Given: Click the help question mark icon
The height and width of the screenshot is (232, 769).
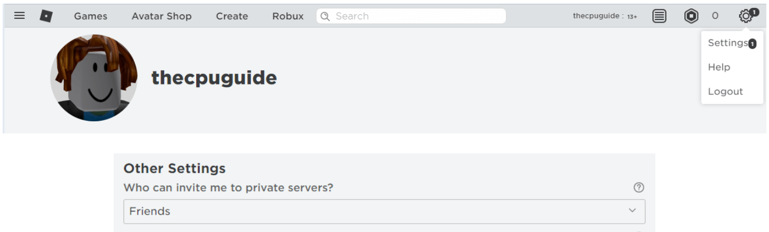Looking at the screenshot, I should tap(639, 187).
